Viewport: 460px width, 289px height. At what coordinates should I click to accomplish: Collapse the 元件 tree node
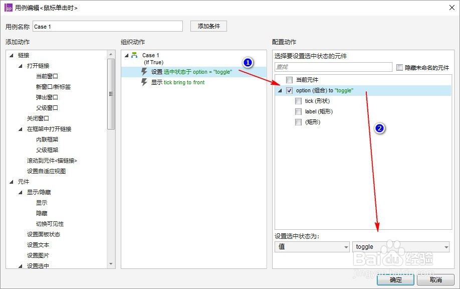tap(12, 182)
